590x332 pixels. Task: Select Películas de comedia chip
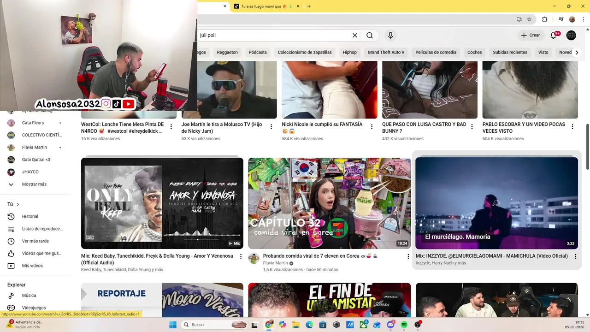click(x=436, y=53)
